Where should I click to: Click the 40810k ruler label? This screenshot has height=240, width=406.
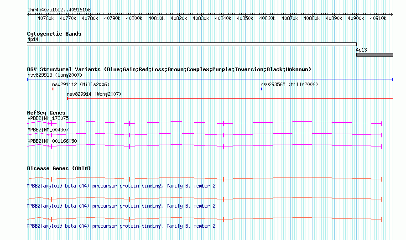coord(156,18)
